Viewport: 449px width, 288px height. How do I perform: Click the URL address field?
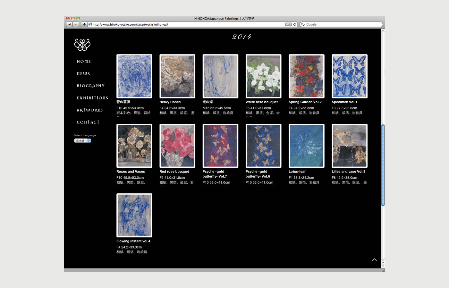[192, 24]
